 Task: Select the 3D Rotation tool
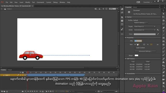pos(163,20)
